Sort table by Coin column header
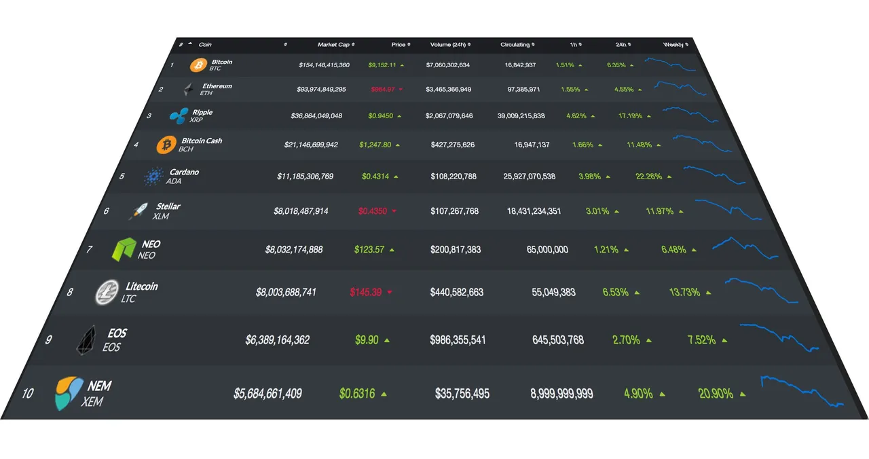 point(205,45)
